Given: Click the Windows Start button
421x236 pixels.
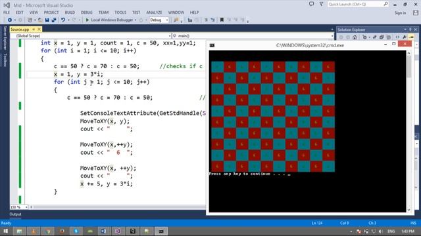Looking at the screenshot, I should pyautogui.click(x=5, y=231).
